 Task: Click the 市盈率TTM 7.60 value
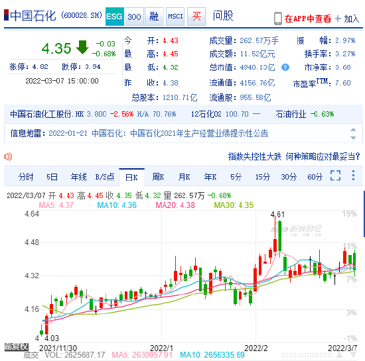(x=343, y=83)
